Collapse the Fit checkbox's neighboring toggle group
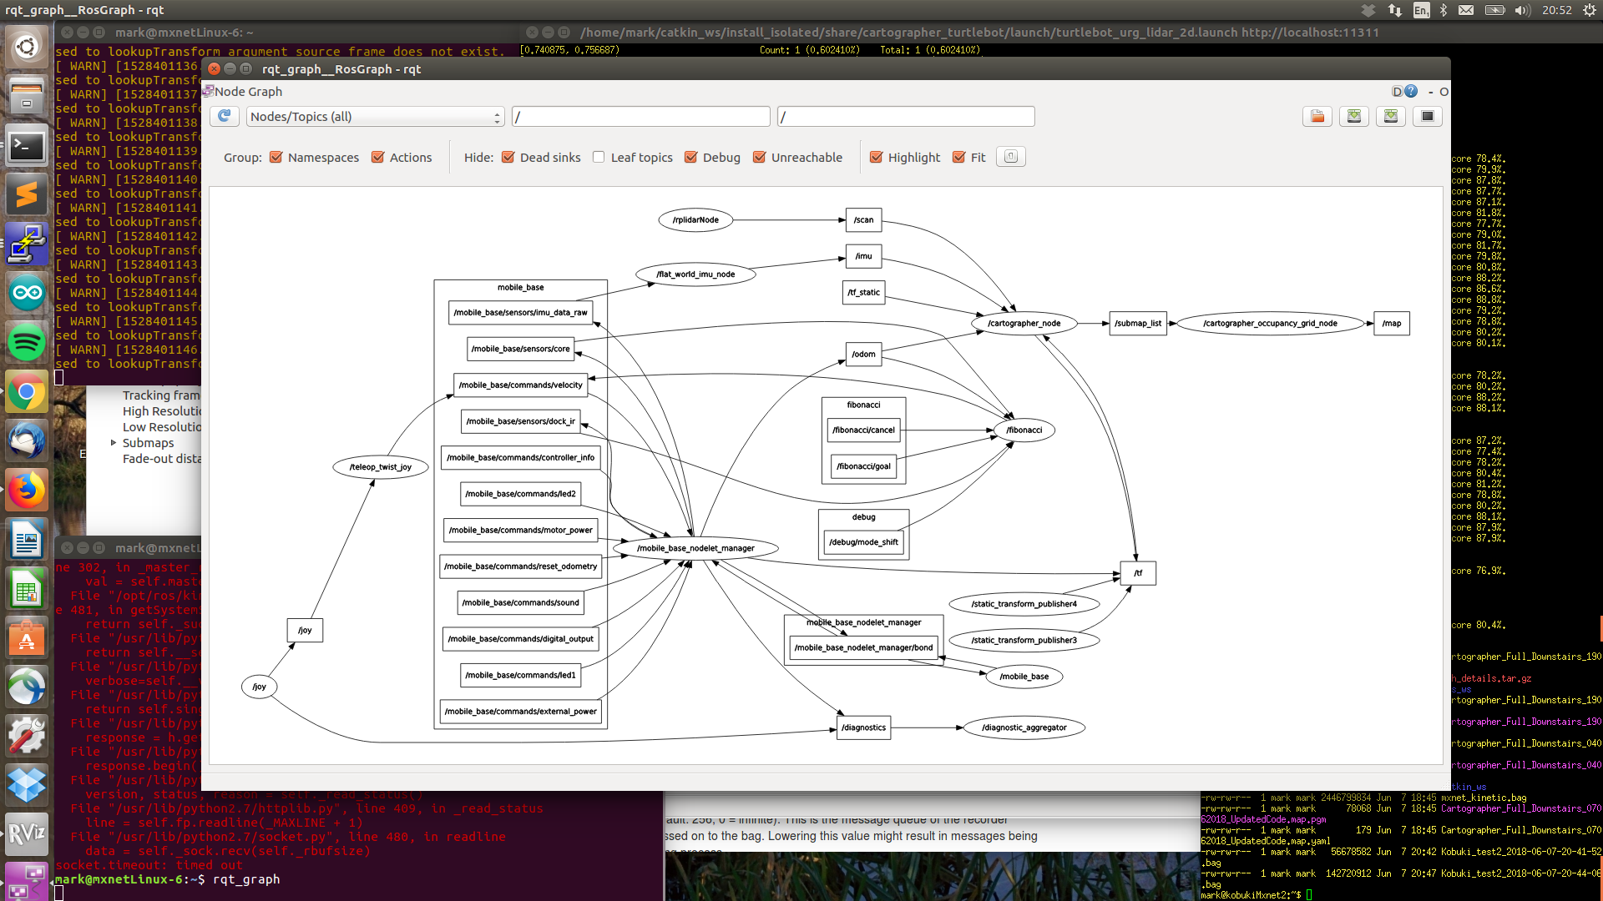 (x=1010, y=156)
